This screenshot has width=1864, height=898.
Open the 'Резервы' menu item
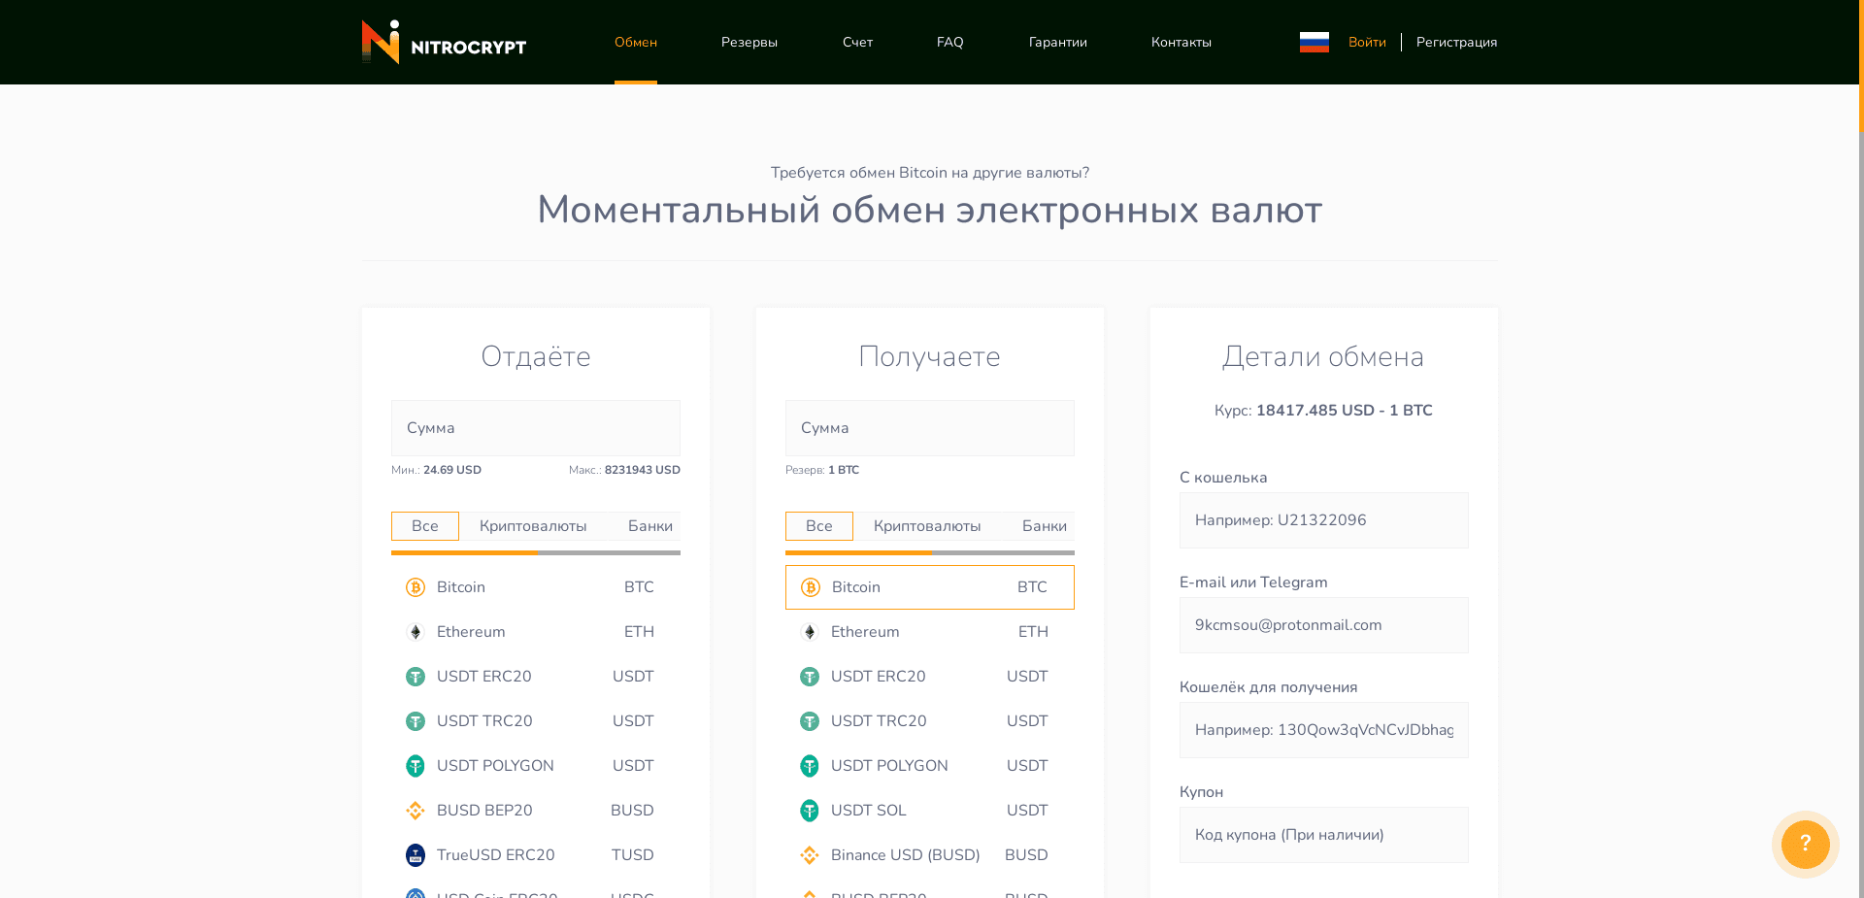749,42
